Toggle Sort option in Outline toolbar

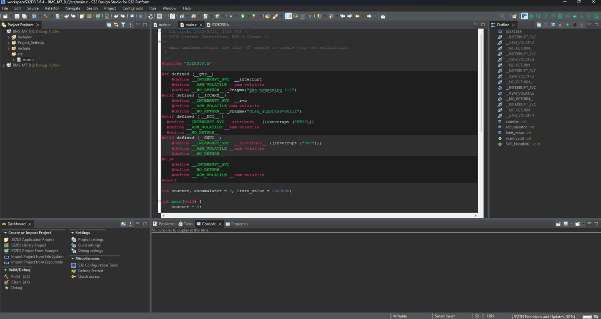point(546,25)
